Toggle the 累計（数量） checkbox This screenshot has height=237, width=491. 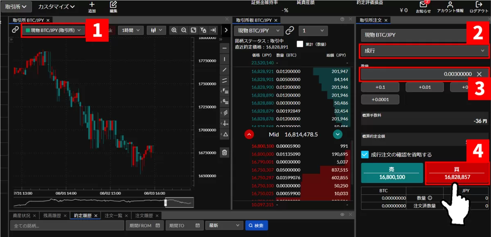click(x=300, y=44)
